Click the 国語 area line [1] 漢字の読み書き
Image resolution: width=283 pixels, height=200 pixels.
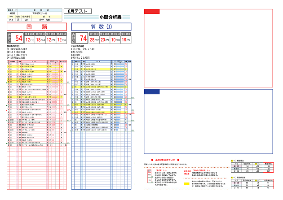click(17, 49)
